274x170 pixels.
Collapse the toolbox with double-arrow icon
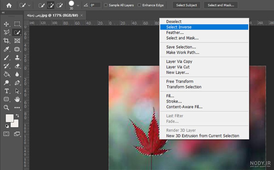[x=3, y=13]
